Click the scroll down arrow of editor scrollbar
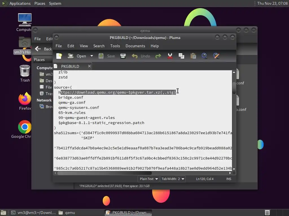 click(234, 169)
